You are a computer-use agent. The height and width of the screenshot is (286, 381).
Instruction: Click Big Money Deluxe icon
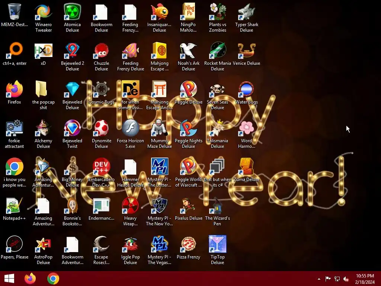pos(73,166)
